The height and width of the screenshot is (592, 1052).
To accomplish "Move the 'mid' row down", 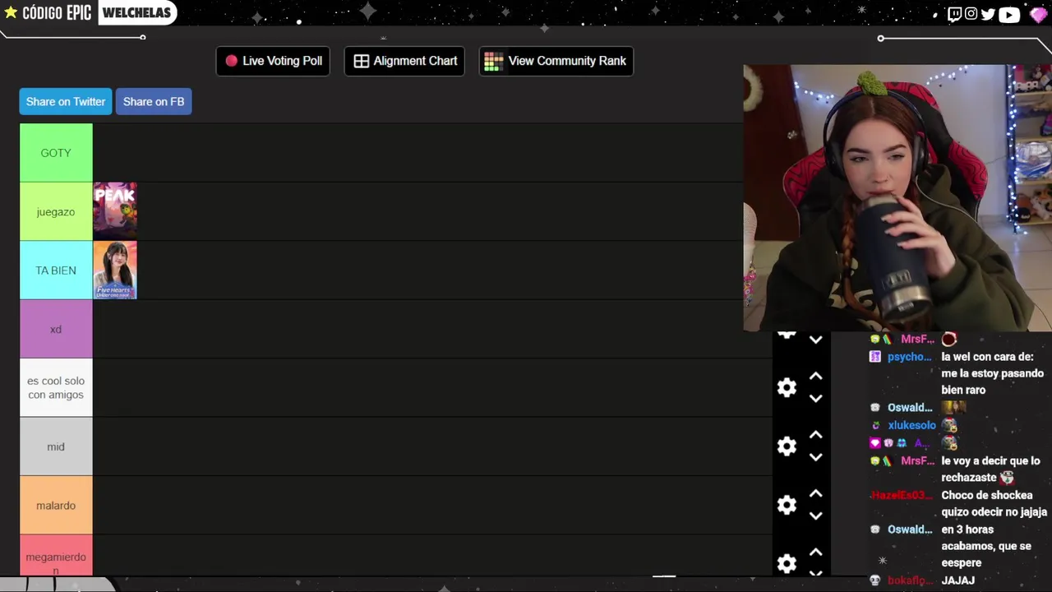I will point(815,457).
